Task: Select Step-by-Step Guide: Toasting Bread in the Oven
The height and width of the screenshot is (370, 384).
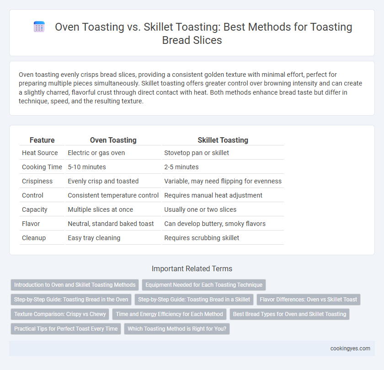Action: (x=71, y=300)
